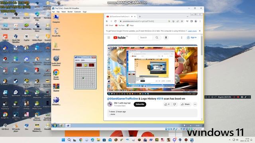Viewport: 255px width, 143px height.
Task: Open Windows 11 taskbar search
Action: 69,140
